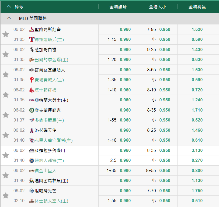The height and width of the screenshot is (207, 219).
Task: Favorite the 芝加哥白襪 vs 巴爾的摩金鶯 match star
Action: tap(6, 54)
